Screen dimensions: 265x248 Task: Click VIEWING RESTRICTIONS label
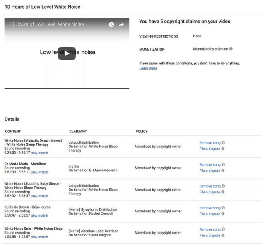[x=159, y=36]
